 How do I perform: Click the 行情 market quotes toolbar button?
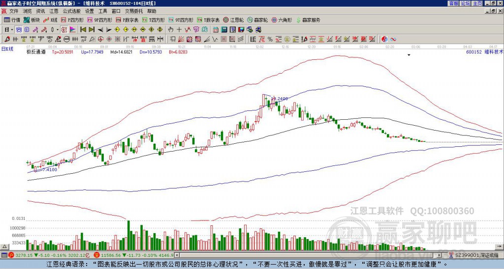coord(12,20)
